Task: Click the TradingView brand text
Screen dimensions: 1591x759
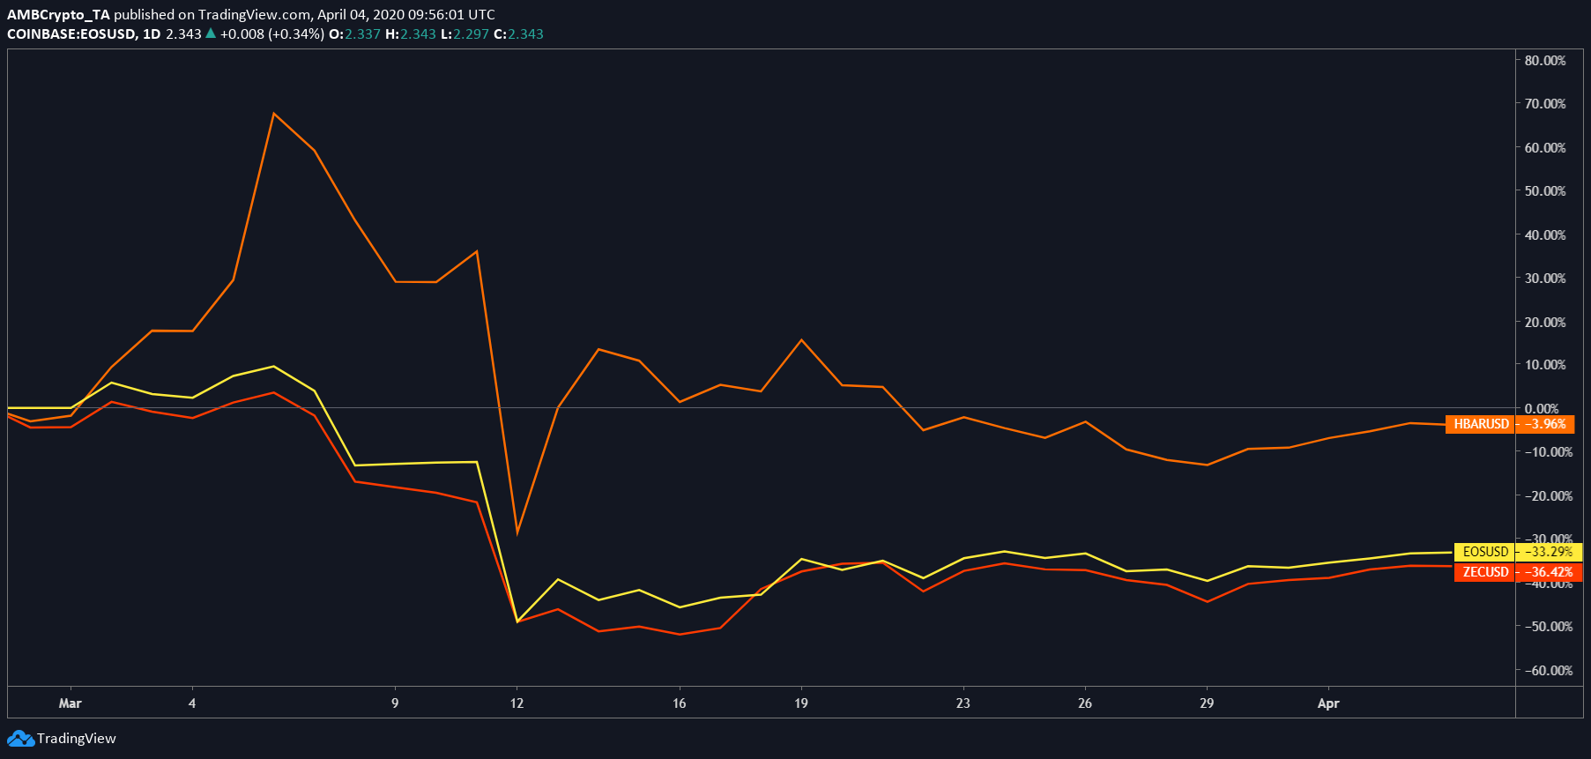Action: point(77,739)
